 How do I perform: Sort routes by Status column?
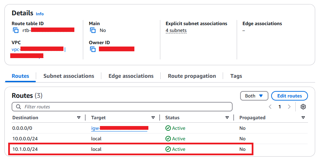[x=227, y=118]
